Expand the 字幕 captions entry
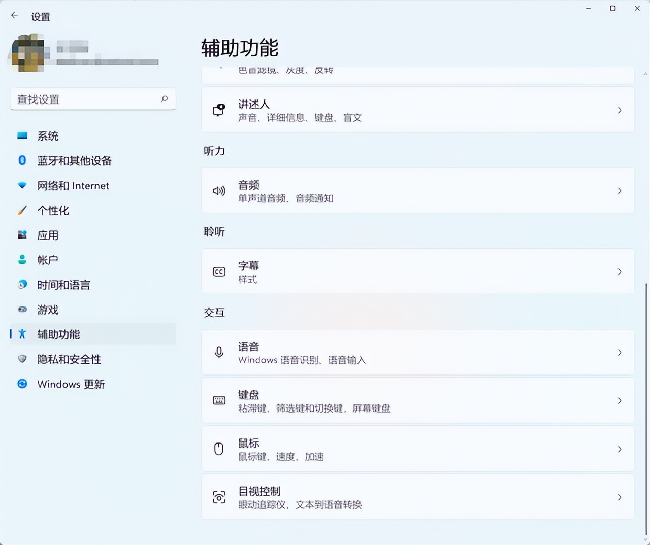Viewport: 650px width, 545px height. [x=620, y=271]
